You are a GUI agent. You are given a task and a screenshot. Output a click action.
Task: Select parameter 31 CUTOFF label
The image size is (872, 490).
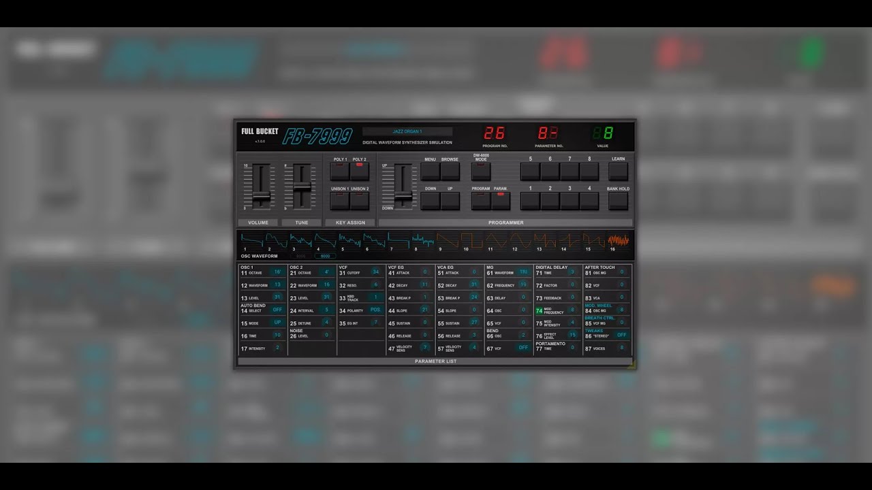point(349,273)
